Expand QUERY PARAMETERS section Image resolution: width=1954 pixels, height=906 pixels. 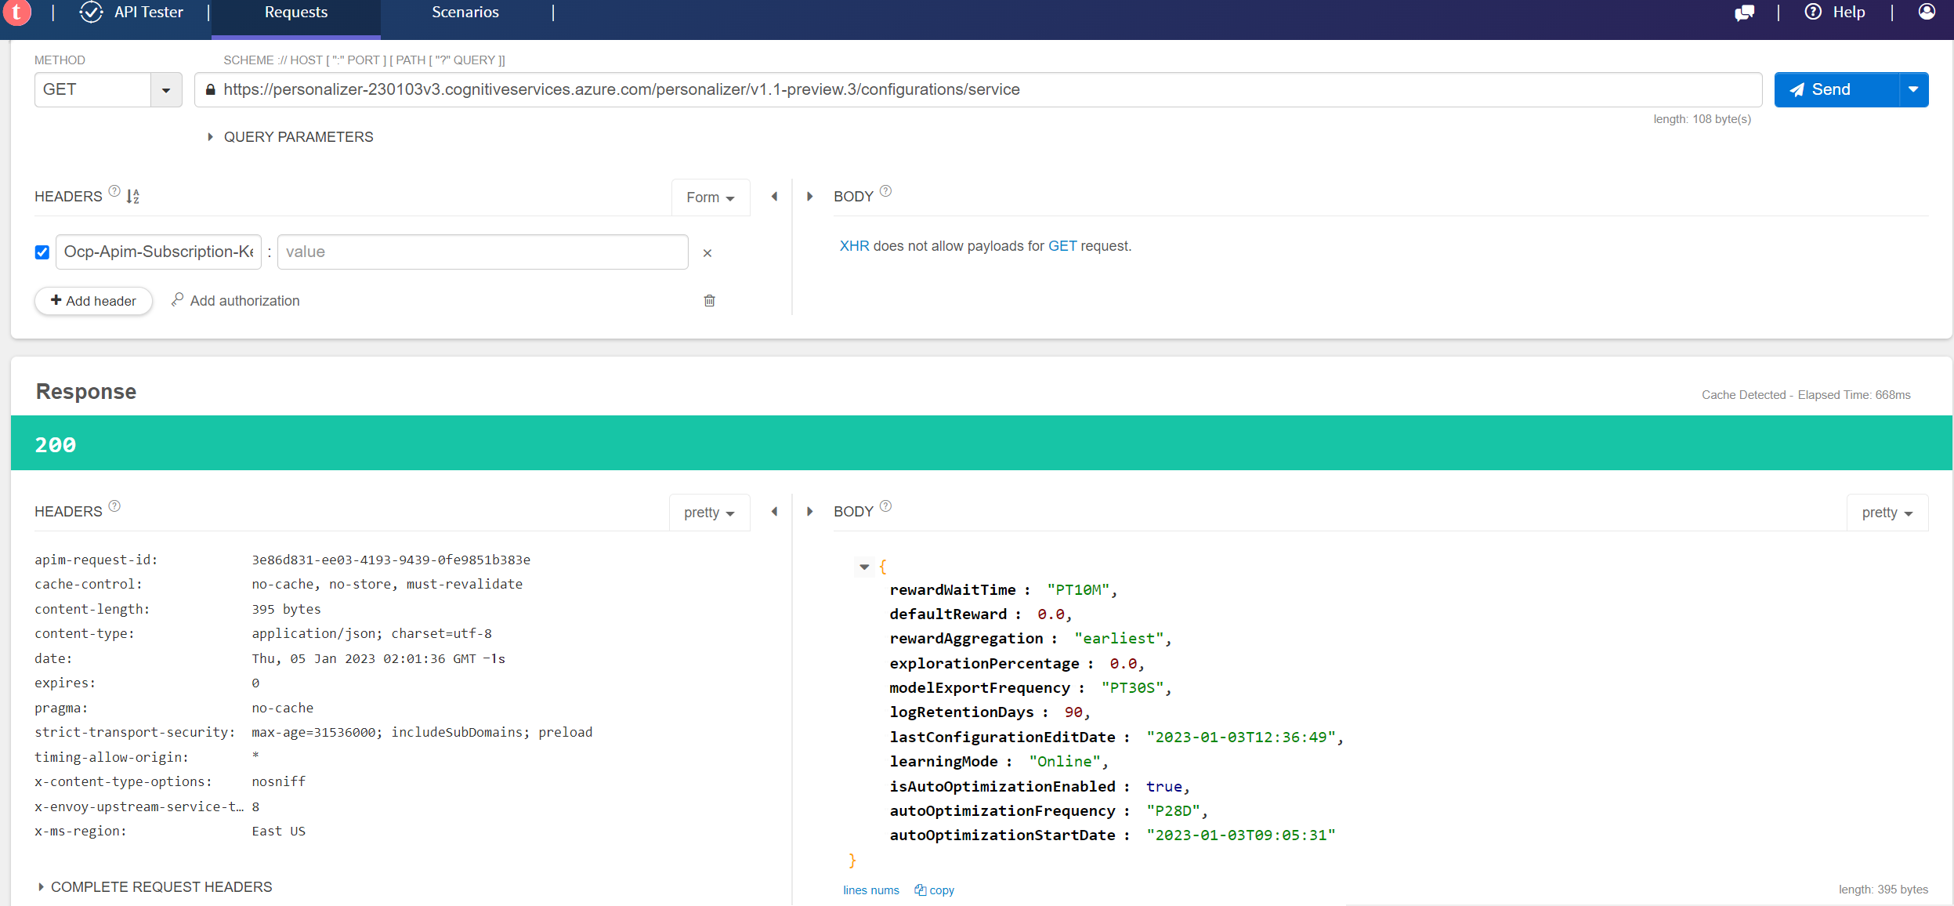tap(291, 137)
